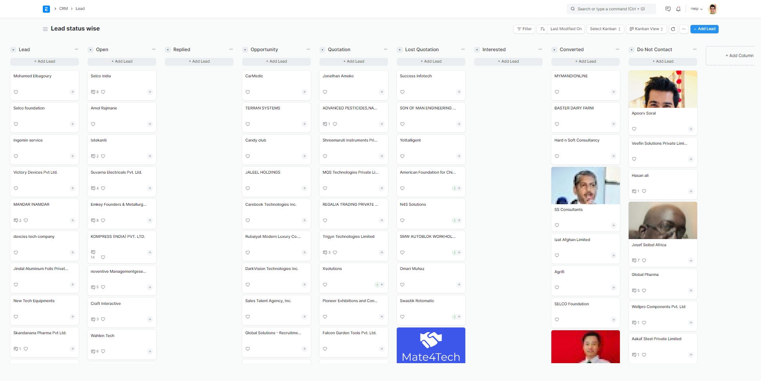Viewport: 761px width, 381px height.
Task: Like the Jonathan Ameko card heart
Action: 325,92
